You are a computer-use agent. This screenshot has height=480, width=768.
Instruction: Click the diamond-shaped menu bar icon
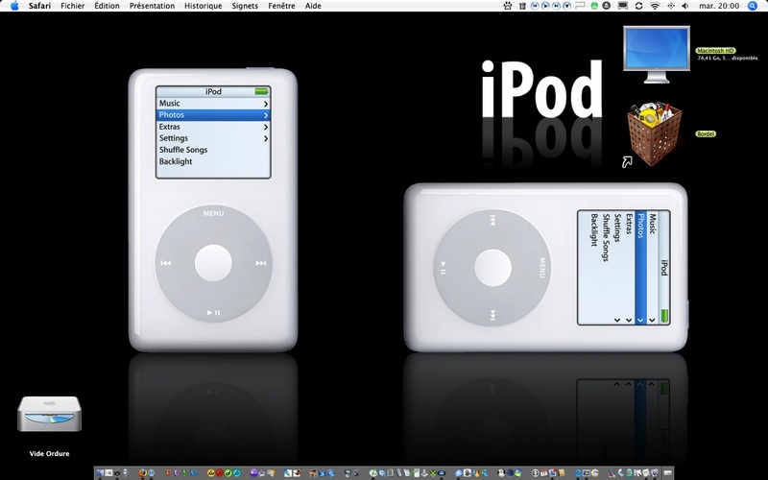pos(670,6)
